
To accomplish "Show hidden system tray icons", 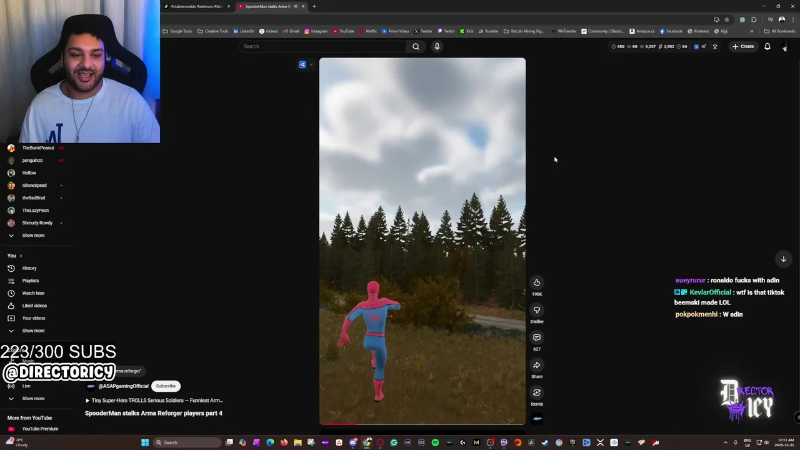I will (726, 442).
